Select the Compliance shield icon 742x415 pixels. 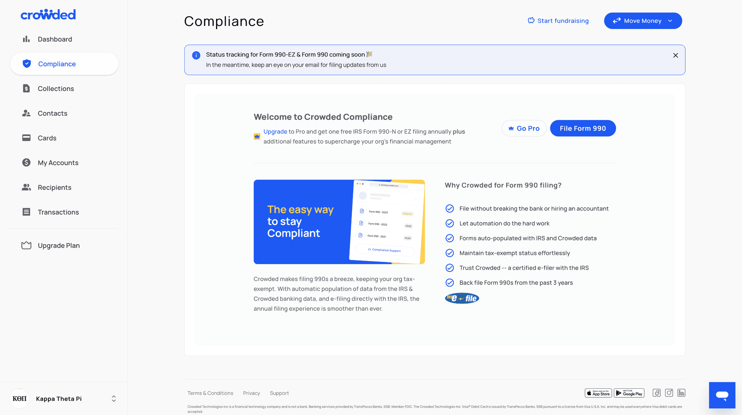click(x=27, y=64)
